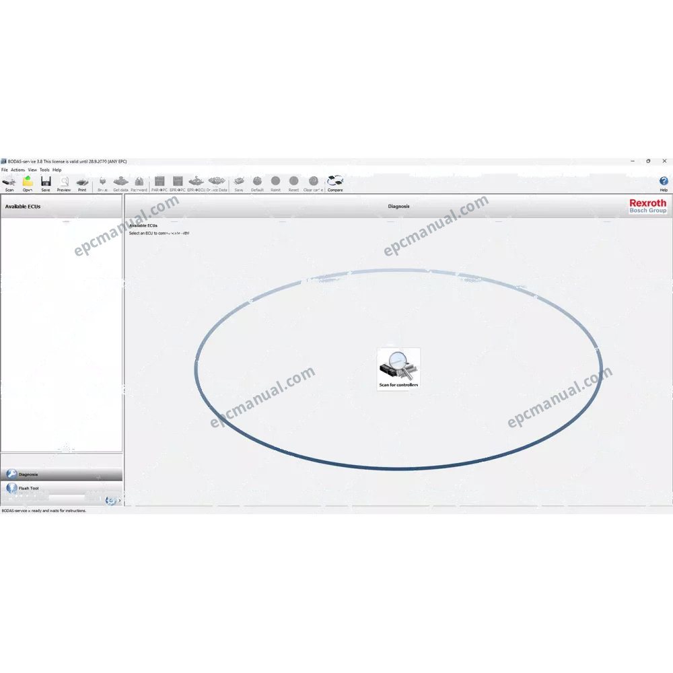Click the Scan toolbar icon
This screenshot has height=673, width=673.
(x=9, y=181)
